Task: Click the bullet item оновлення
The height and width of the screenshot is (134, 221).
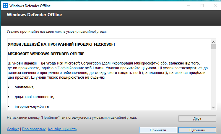Action: (x=25, y=87)
